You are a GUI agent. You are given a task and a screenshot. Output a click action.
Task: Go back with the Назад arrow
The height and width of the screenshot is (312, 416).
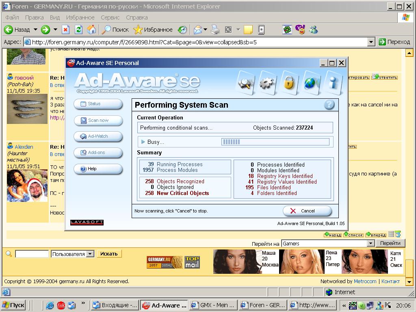[17, 30]
